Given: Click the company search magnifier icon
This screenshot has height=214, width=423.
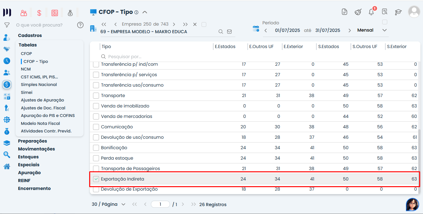Looking at the screenshot, I should click(221, 32).
